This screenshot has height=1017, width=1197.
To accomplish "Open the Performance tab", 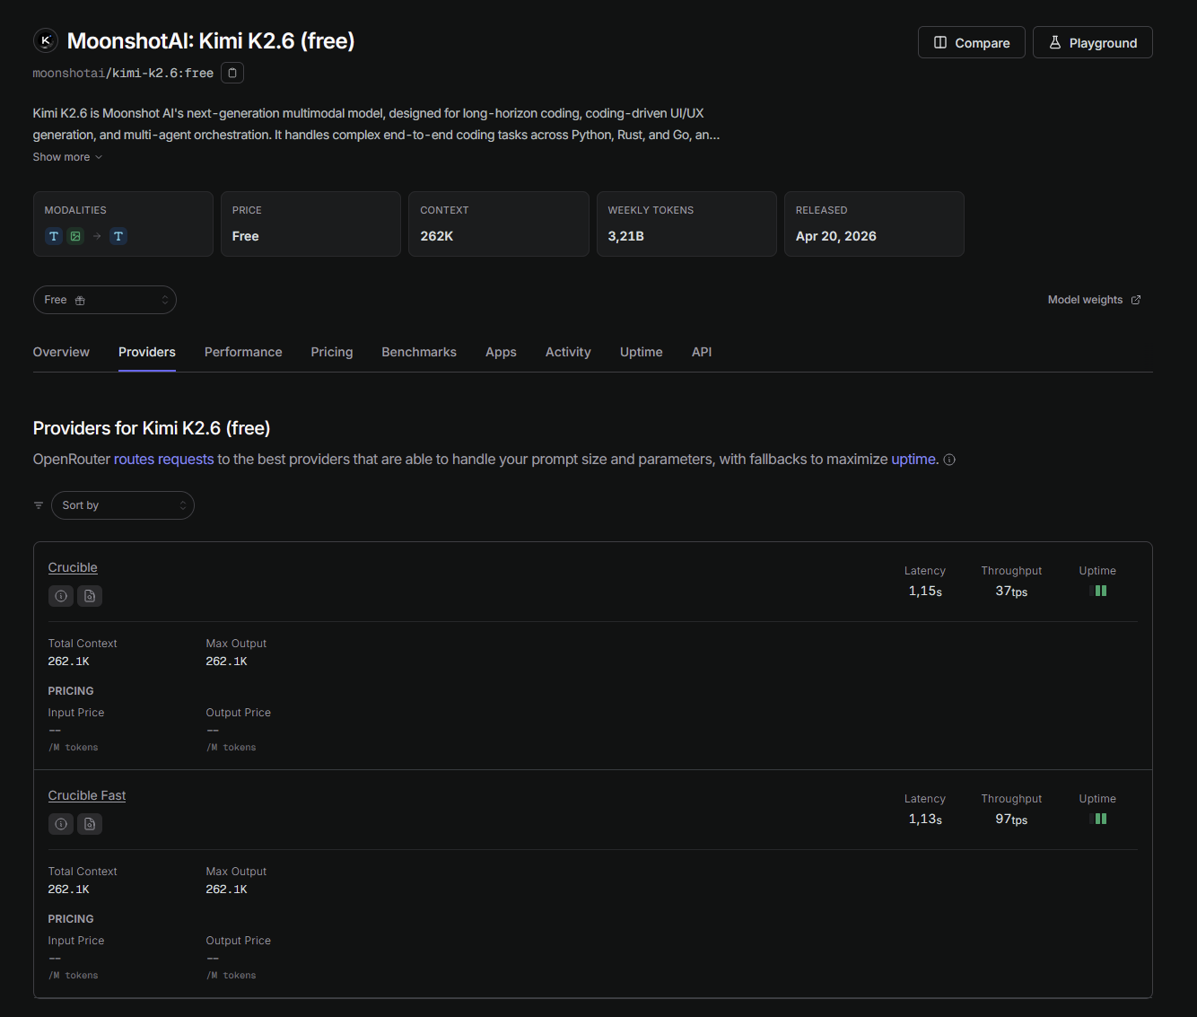I will pos(243,352).
